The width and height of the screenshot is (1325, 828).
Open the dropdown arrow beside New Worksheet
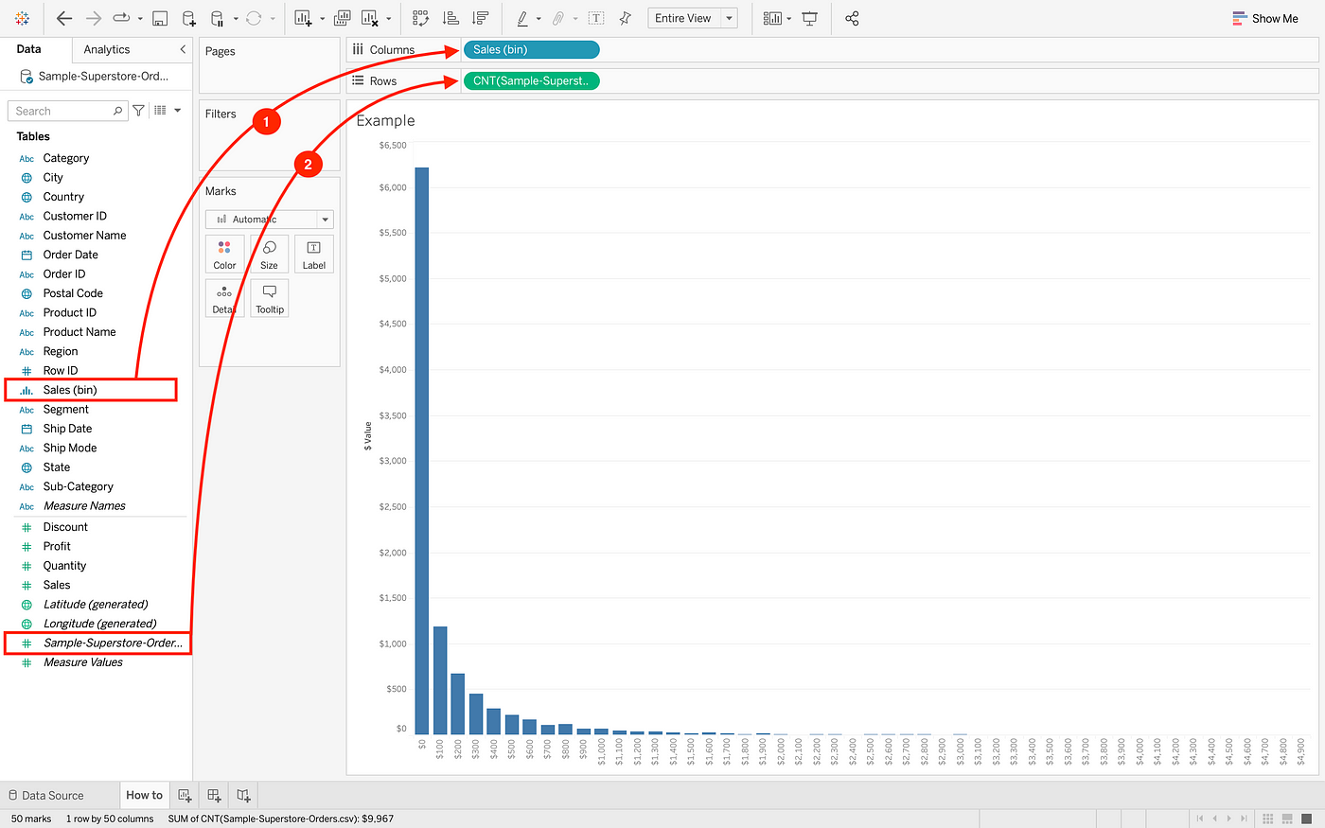pos(322,19)
